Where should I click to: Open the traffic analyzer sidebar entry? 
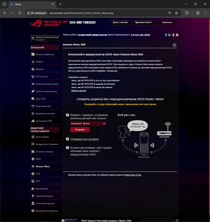[45, 114]
